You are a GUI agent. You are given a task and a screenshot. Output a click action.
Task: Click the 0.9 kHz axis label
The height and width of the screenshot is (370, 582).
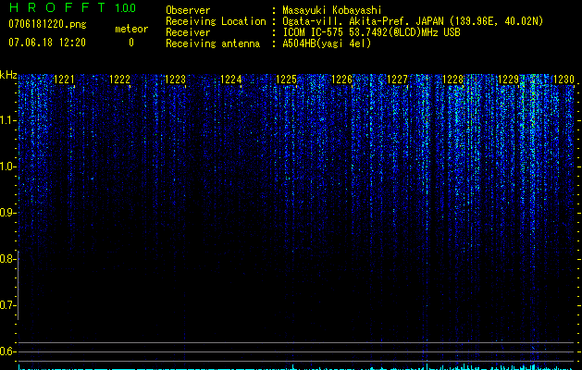click(7, 213)
